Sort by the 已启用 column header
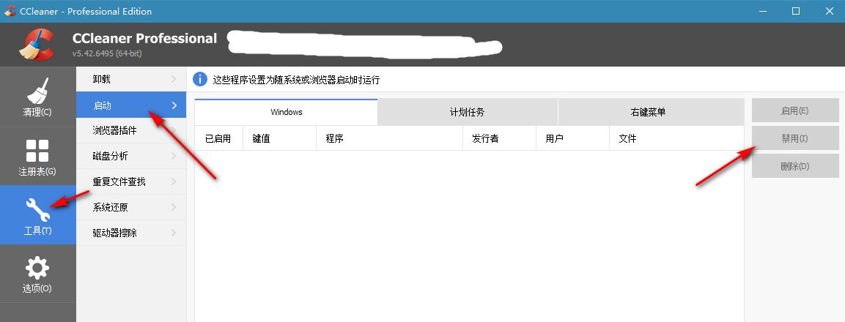 pos(219,138)
